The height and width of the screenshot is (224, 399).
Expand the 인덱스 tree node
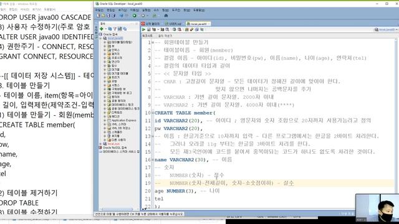[105, 50]
